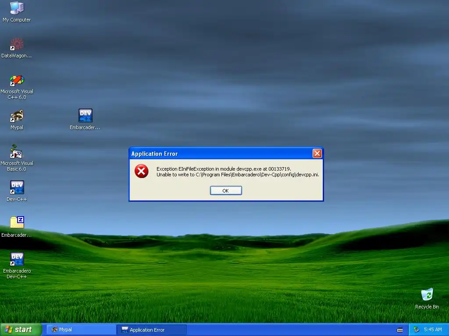This screenshot has height=336, width=449.
Task: Click OK in Application Error dialog
Action: coord(226,191)
